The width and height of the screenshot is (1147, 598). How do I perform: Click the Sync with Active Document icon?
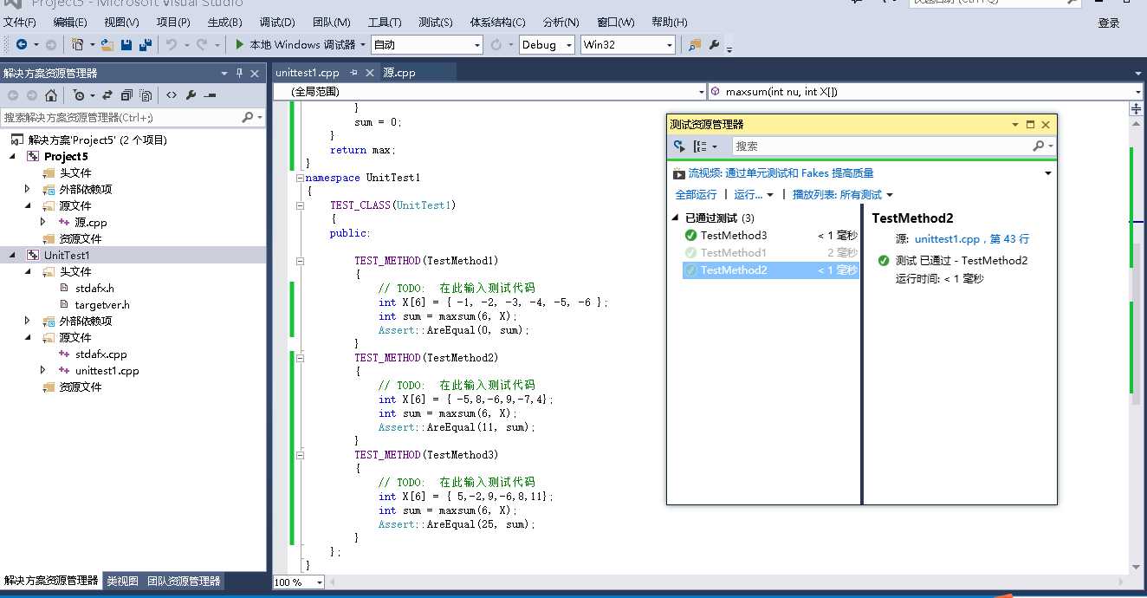(107, 95)
